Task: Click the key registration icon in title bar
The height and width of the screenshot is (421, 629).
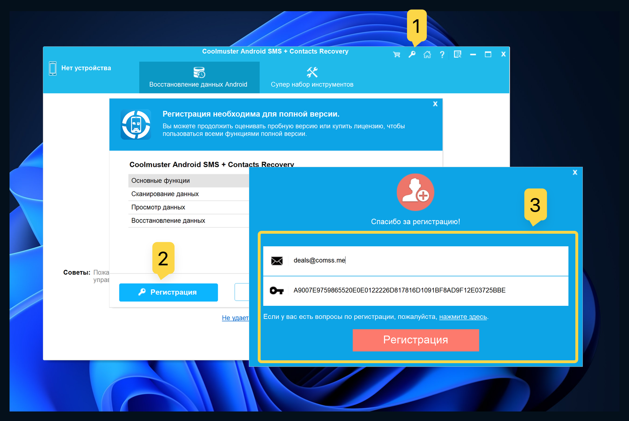Action: (x=412, y=54)
